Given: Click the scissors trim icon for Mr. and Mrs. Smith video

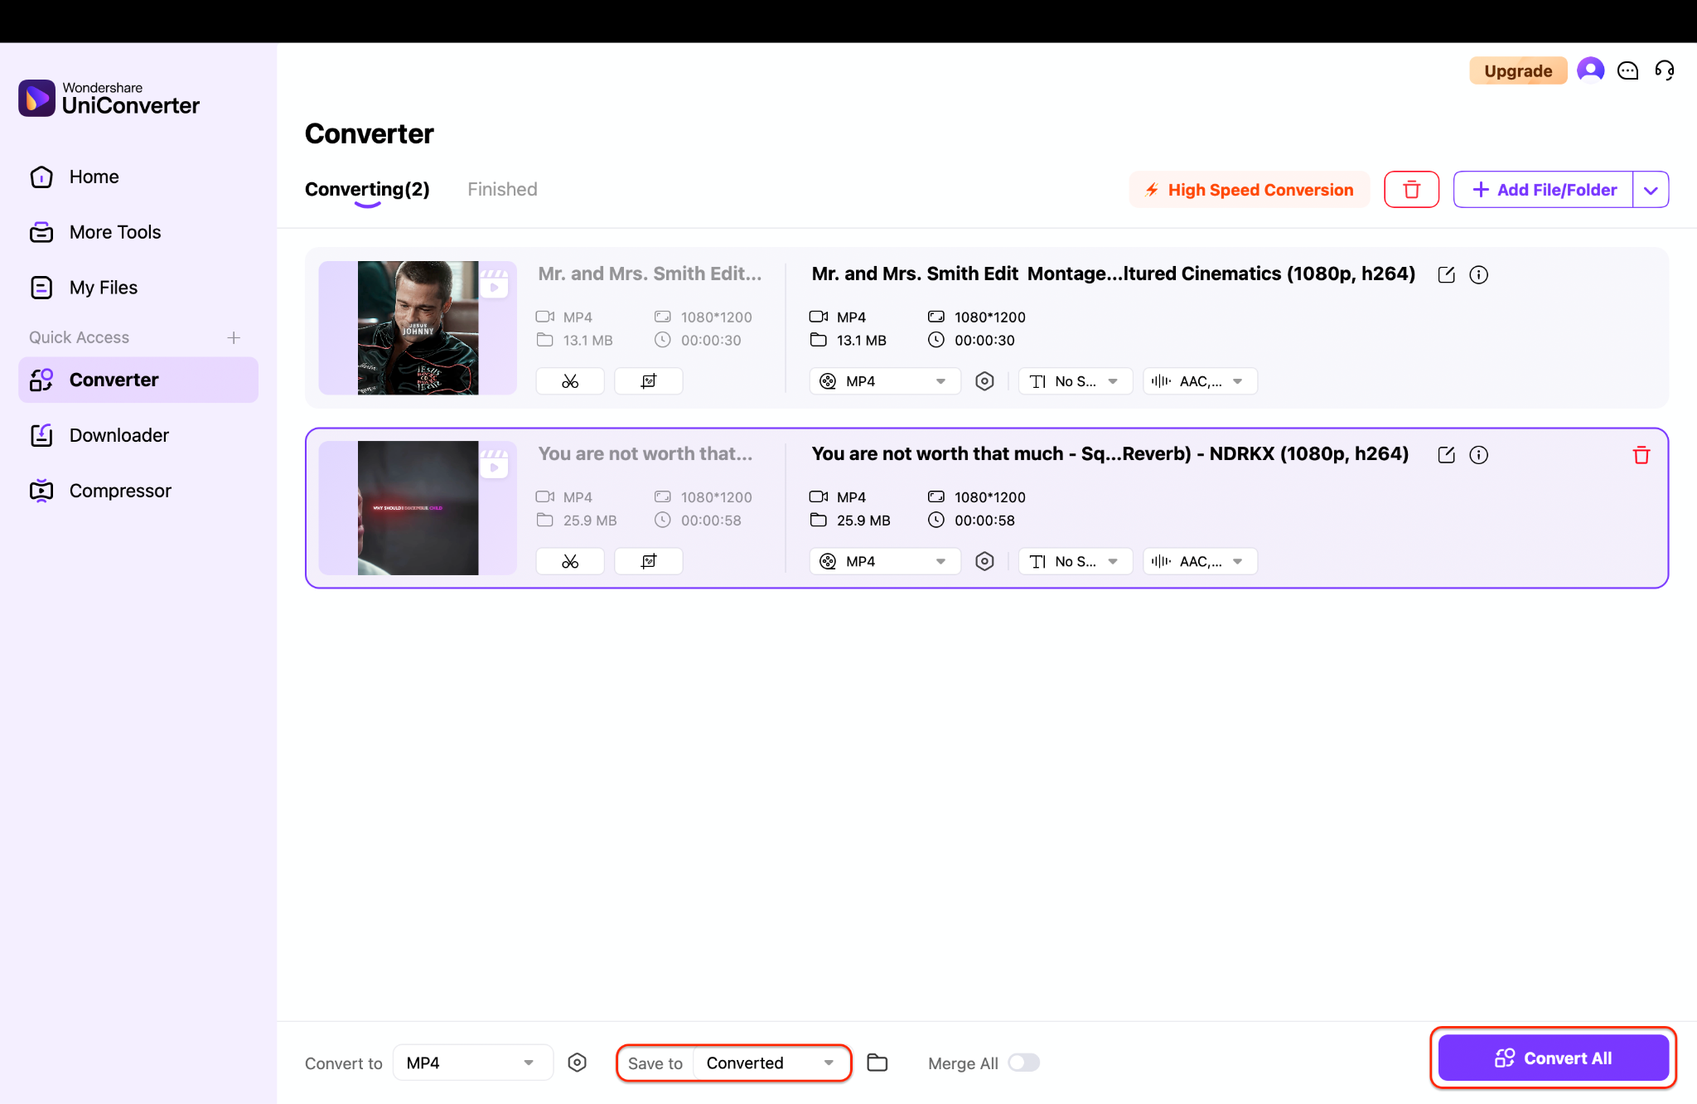Looking at the screenshot, I should (x=570, y=381).
